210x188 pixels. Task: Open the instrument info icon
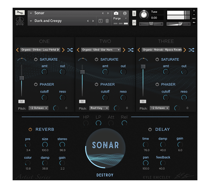click(x=125, y=13)
